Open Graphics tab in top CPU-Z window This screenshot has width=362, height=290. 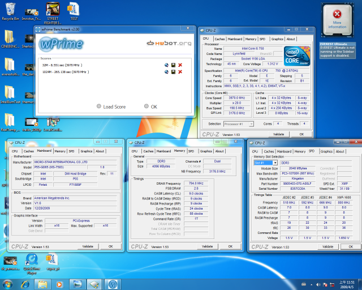click(277, 39)
